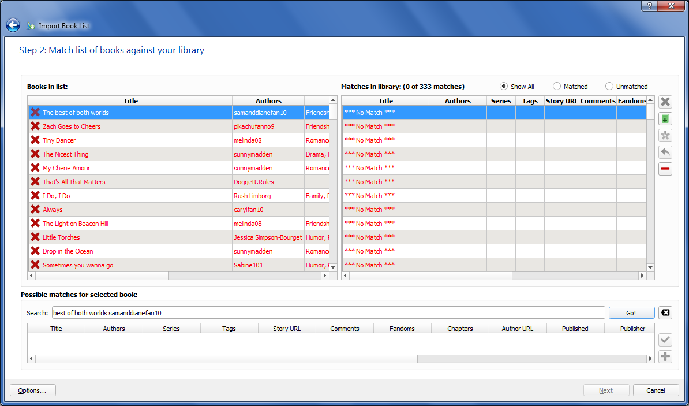The height and width of the screenshot is (406, 689).
Task: Click Story URL header in matches in library table
Action: click(x=561, y=100)
